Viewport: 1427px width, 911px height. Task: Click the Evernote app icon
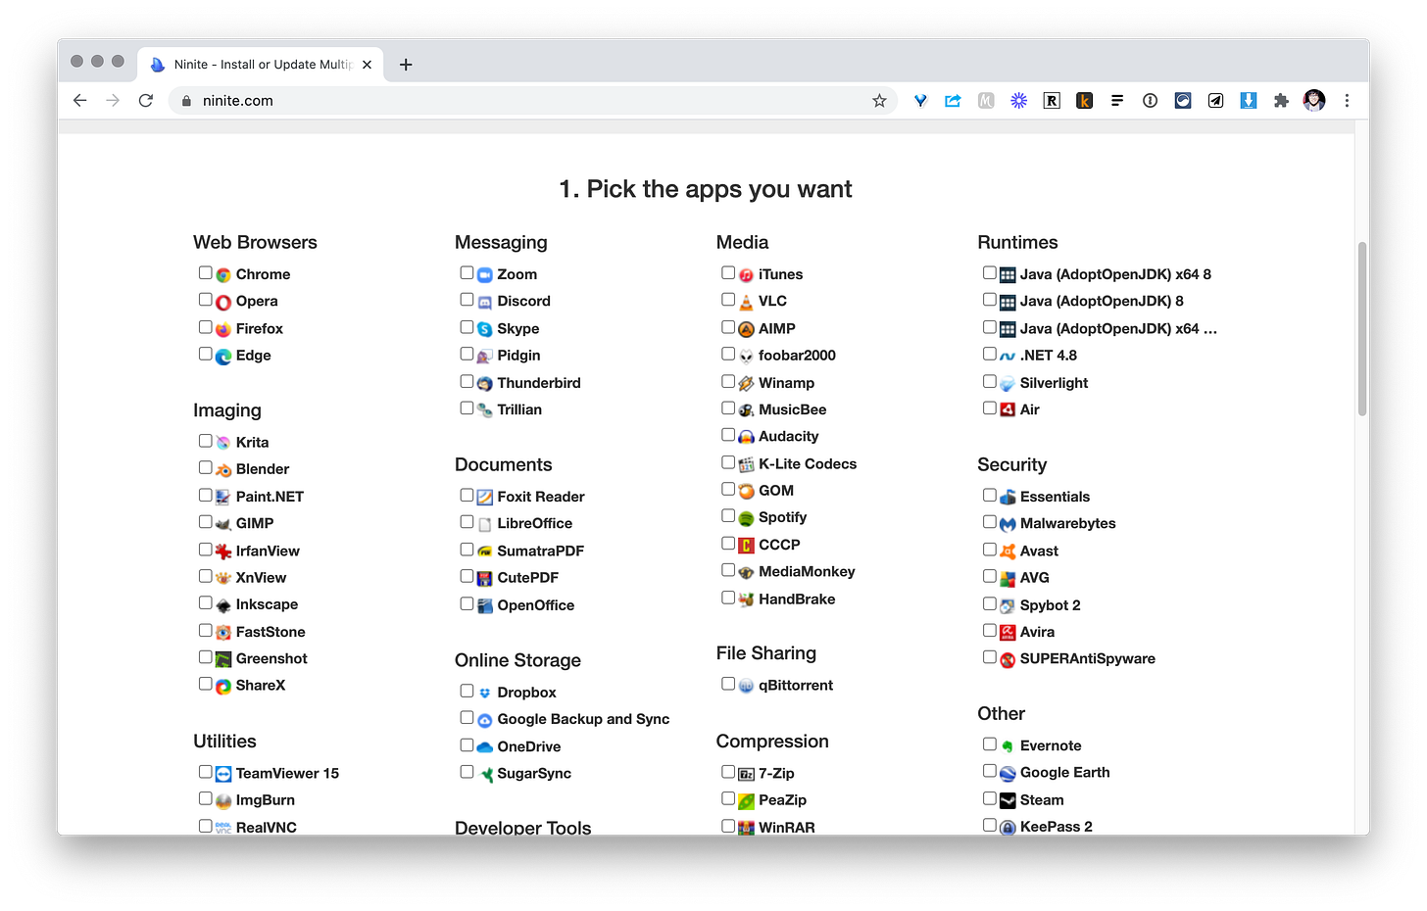tap(1008, 746)
